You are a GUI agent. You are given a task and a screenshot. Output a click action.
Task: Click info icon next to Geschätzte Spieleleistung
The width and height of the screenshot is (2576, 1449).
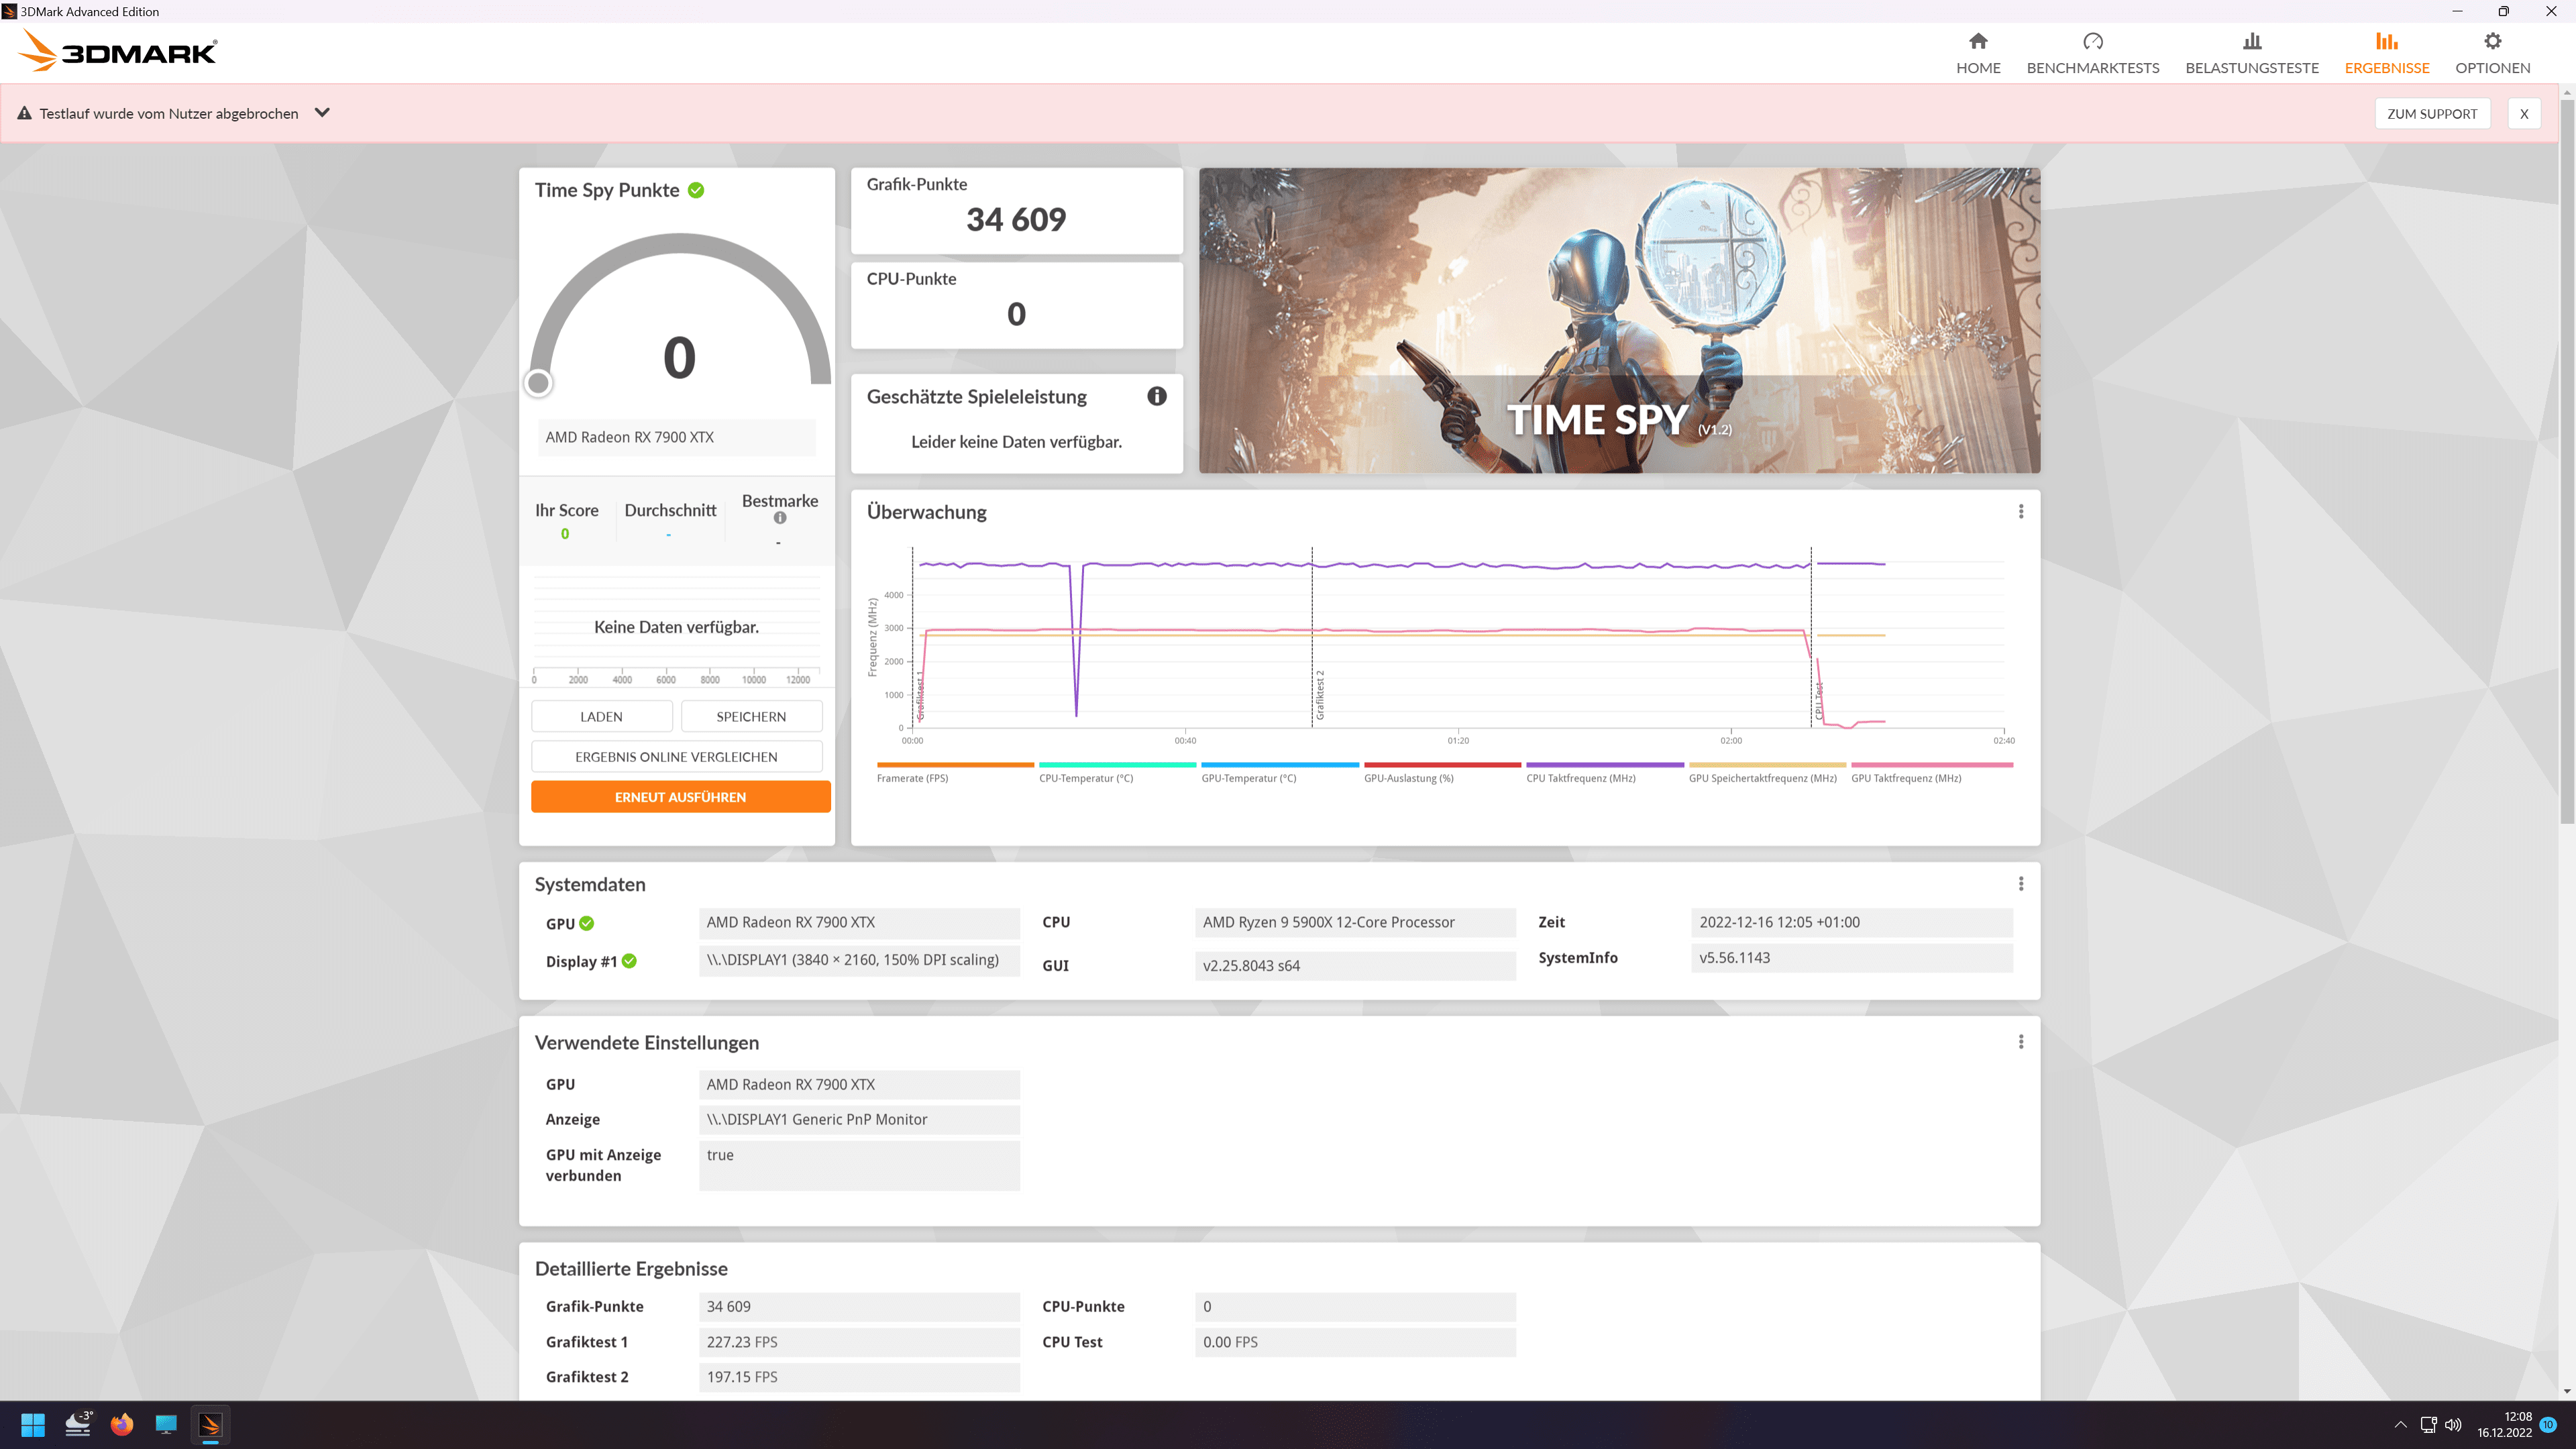[1156, 396]
